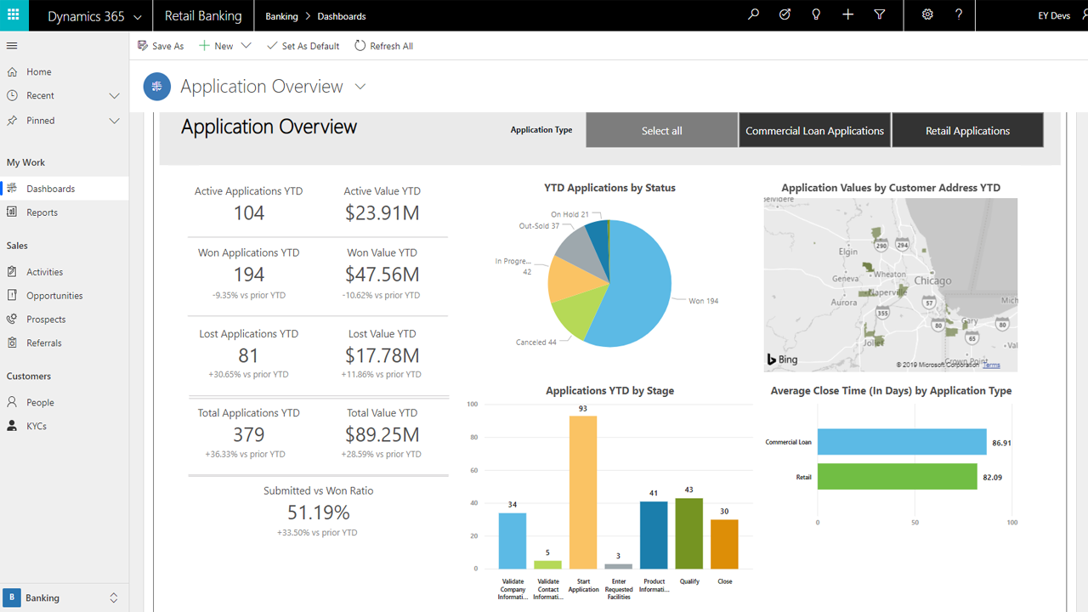Click the blue Won slice of pie chart
Image resolution: width=1088 pixels, height=612 pixels.
[x=633, y=285]
